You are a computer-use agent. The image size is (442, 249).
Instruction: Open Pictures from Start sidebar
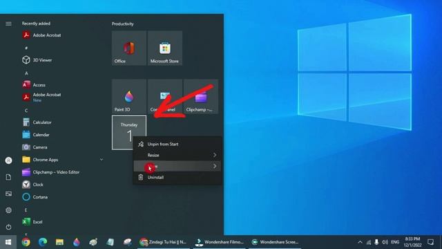coord(8,194)
